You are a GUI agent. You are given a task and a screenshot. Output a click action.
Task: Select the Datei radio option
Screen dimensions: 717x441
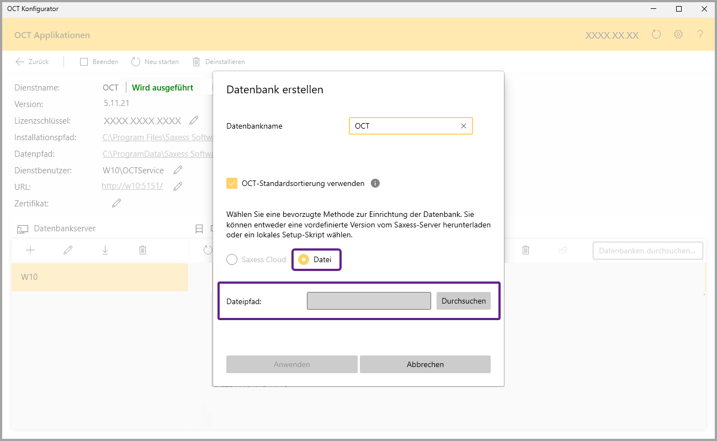pyautogui.click(x=304, y=259)
